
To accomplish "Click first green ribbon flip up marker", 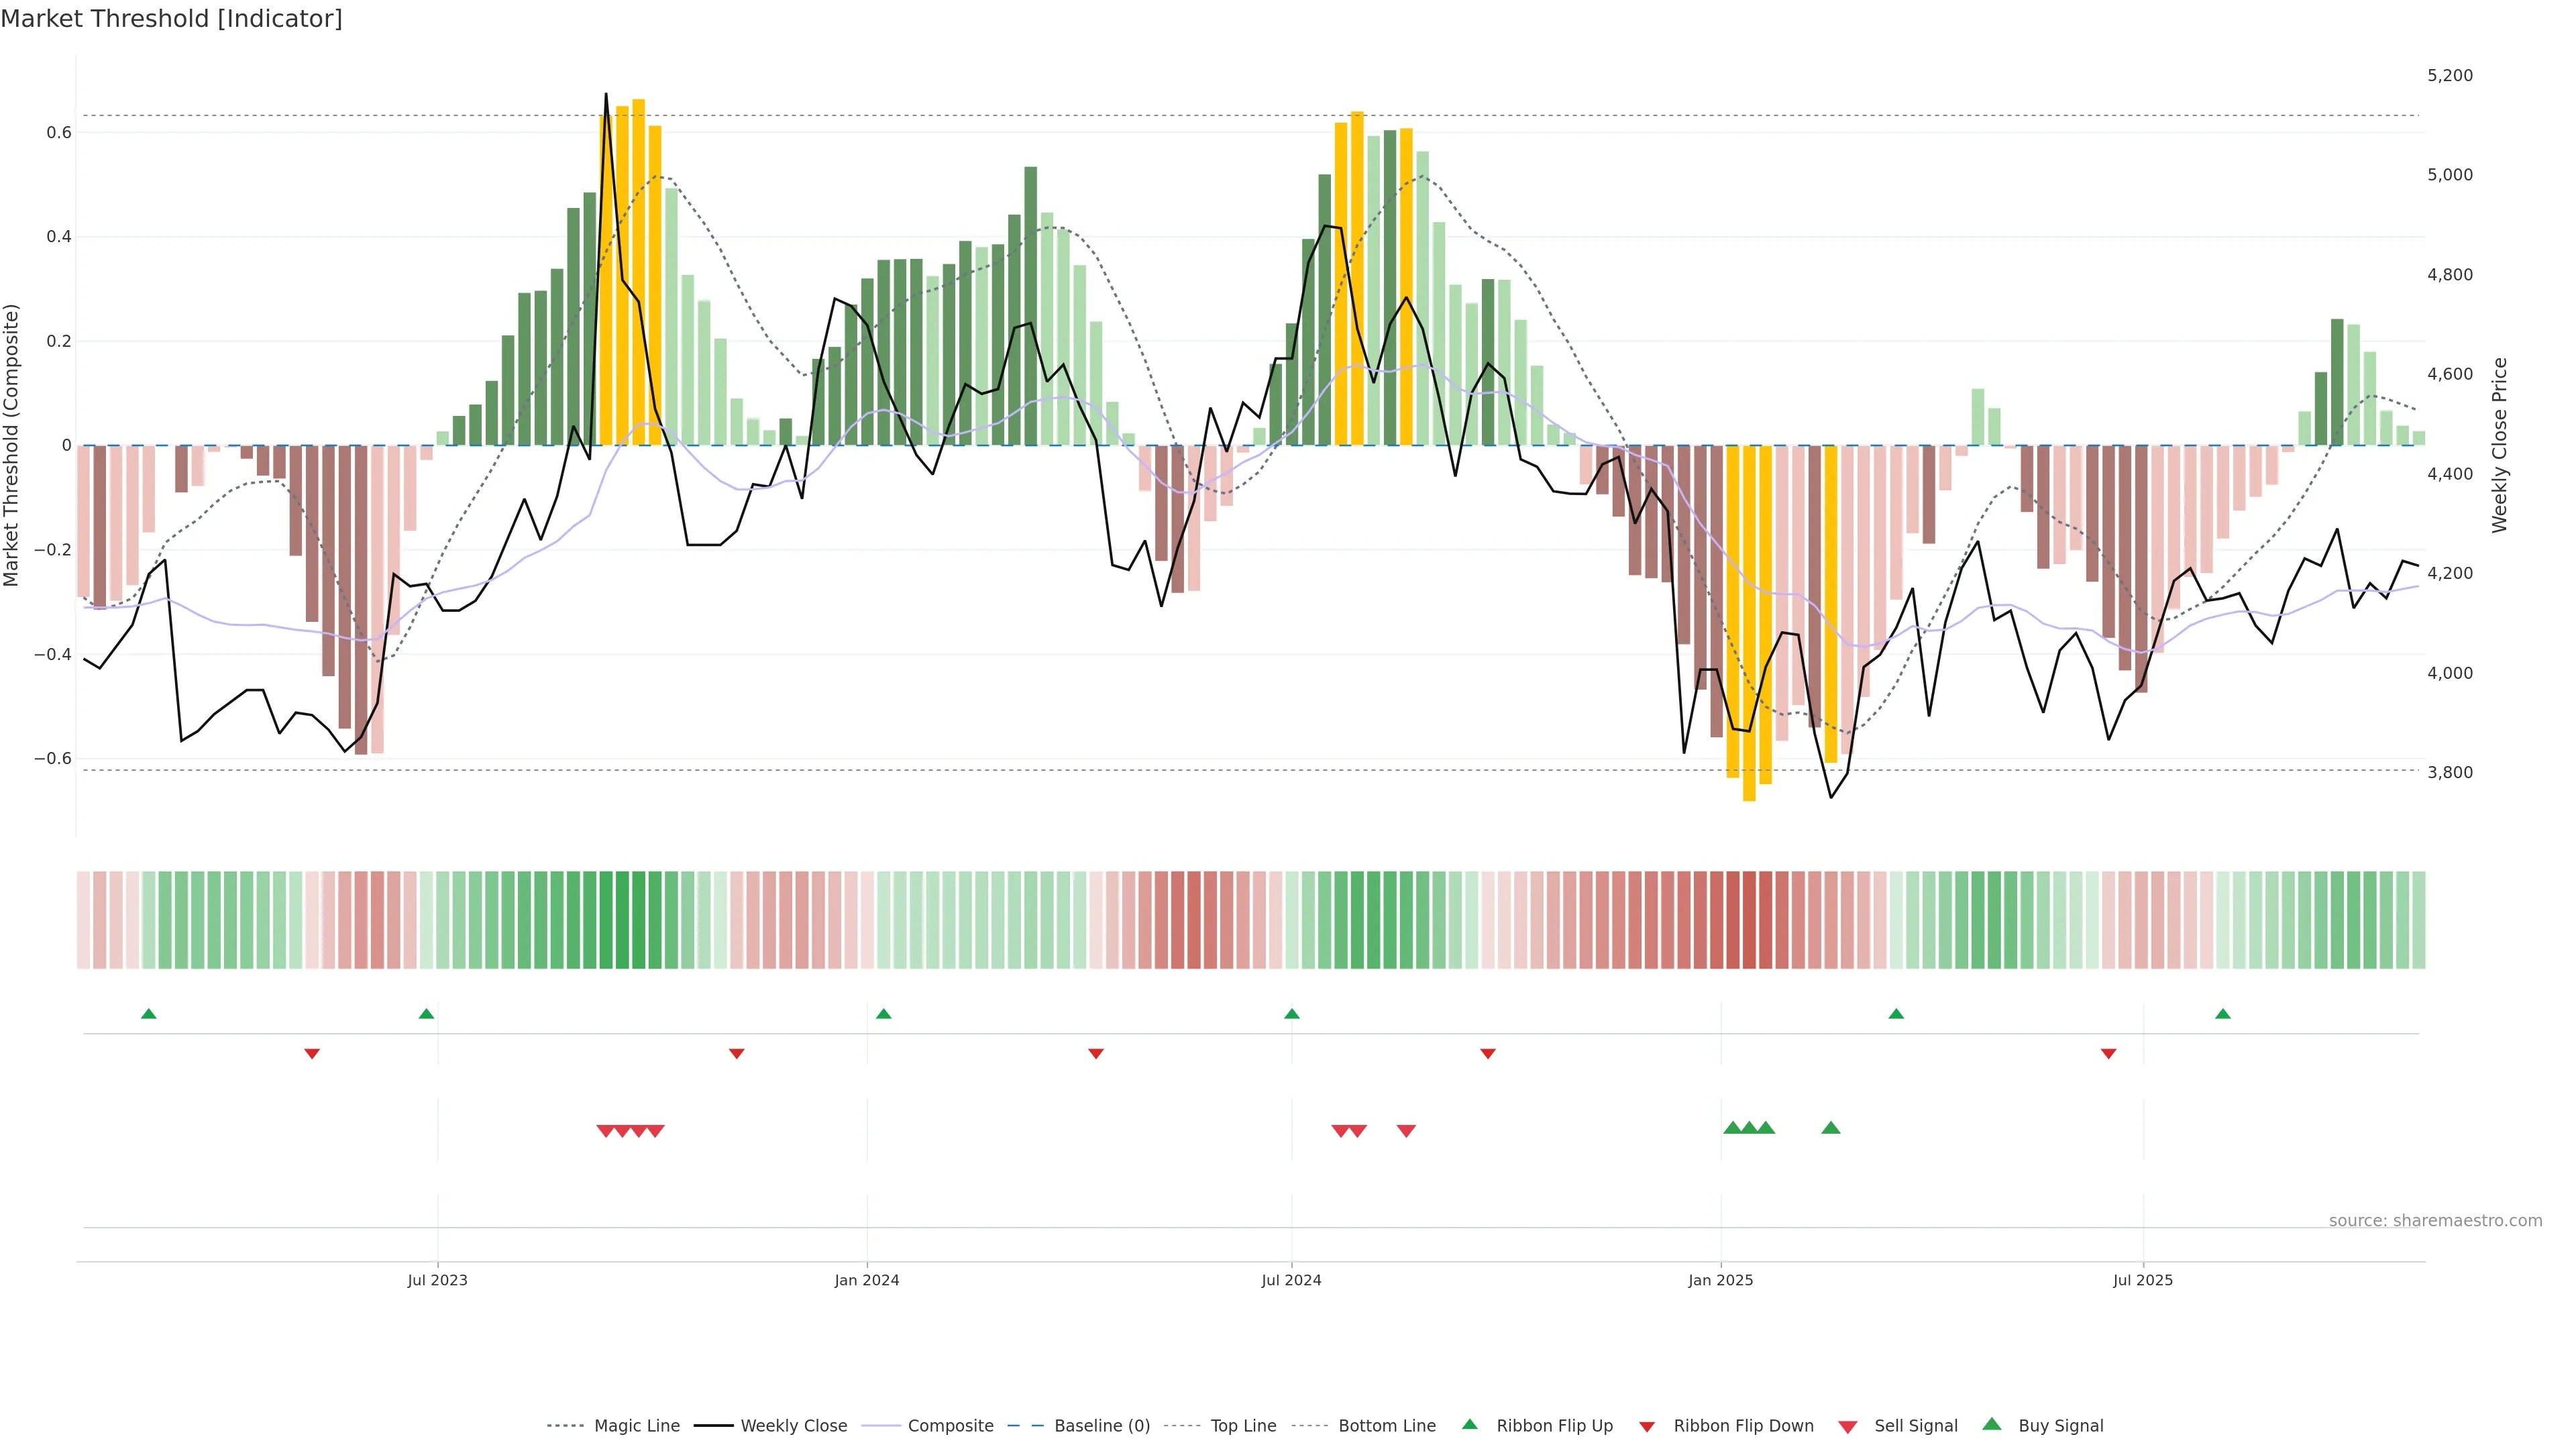I will pos(149,1014).
